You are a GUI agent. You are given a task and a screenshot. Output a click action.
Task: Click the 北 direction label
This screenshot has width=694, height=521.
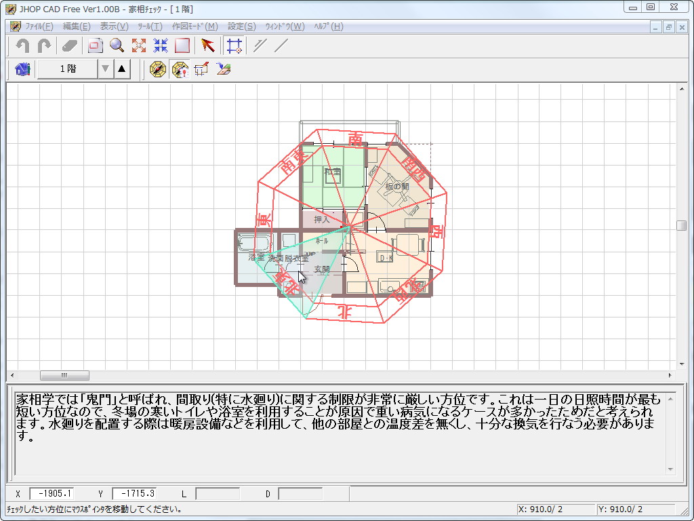344,311
